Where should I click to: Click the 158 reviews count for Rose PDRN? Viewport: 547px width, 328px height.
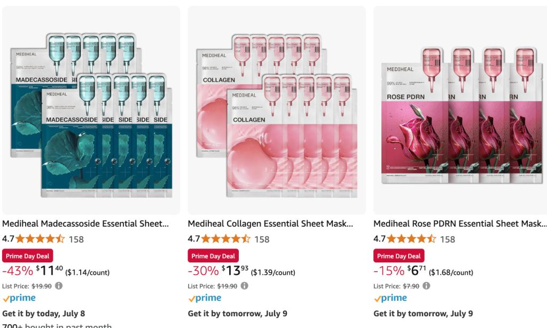pos(448,239)
